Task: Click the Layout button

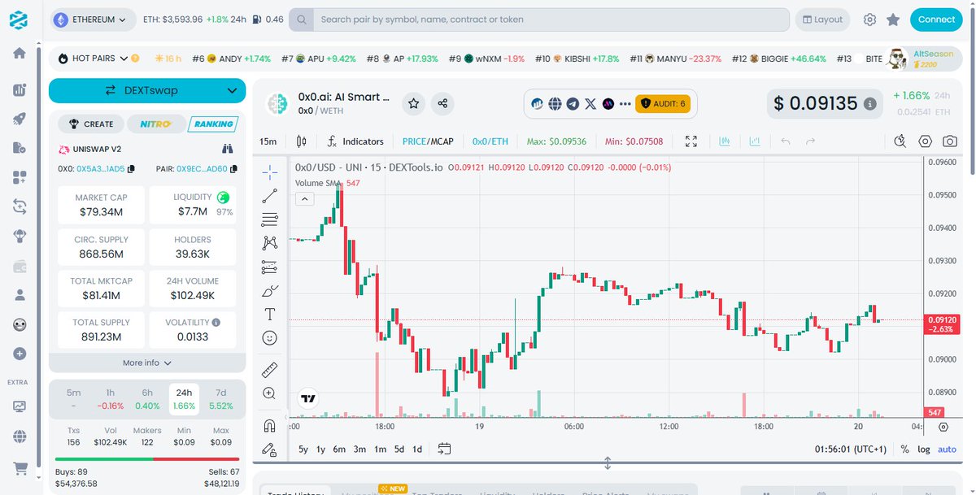Action: point(821,20)
